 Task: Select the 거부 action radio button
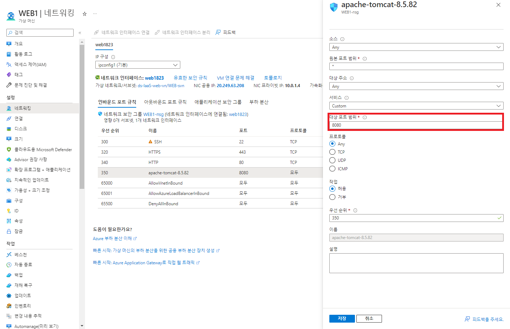click(333, 197)
